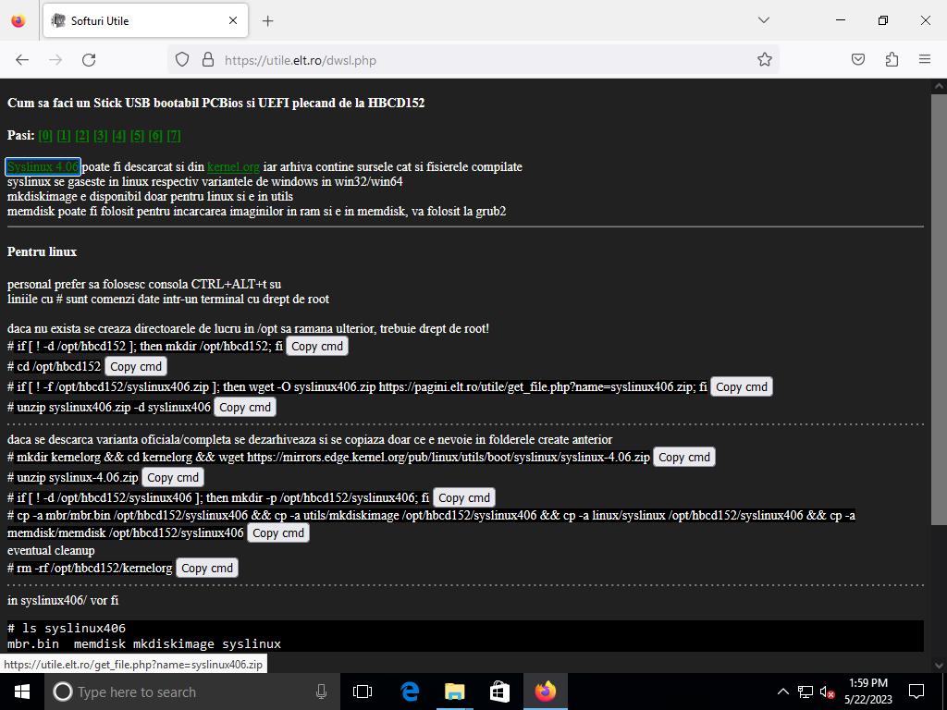Open the Firefox hamburger application menu

pos(924,59)
